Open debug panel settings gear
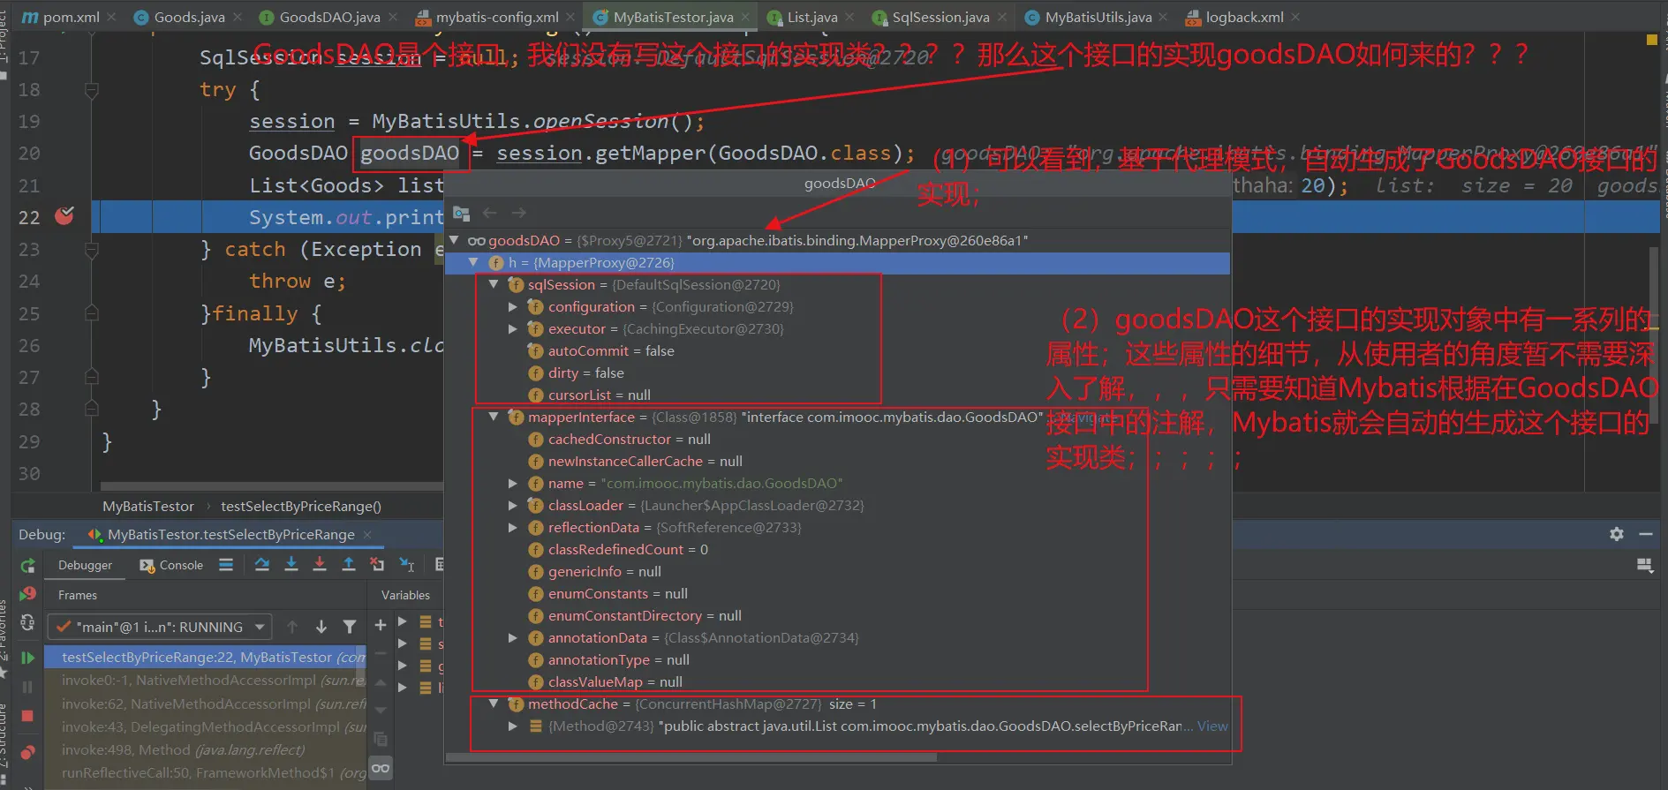The width and height of the screenshot is (1668, 790). point(1617,534)
